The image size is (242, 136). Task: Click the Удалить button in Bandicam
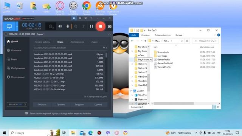tap(98, 105)
